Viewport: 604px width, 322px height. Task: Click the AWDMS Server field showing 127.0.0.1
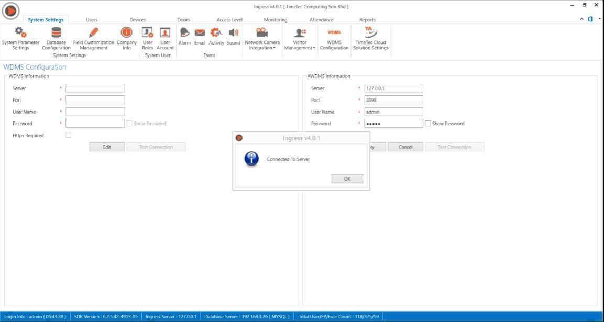(x=394, y=88)
